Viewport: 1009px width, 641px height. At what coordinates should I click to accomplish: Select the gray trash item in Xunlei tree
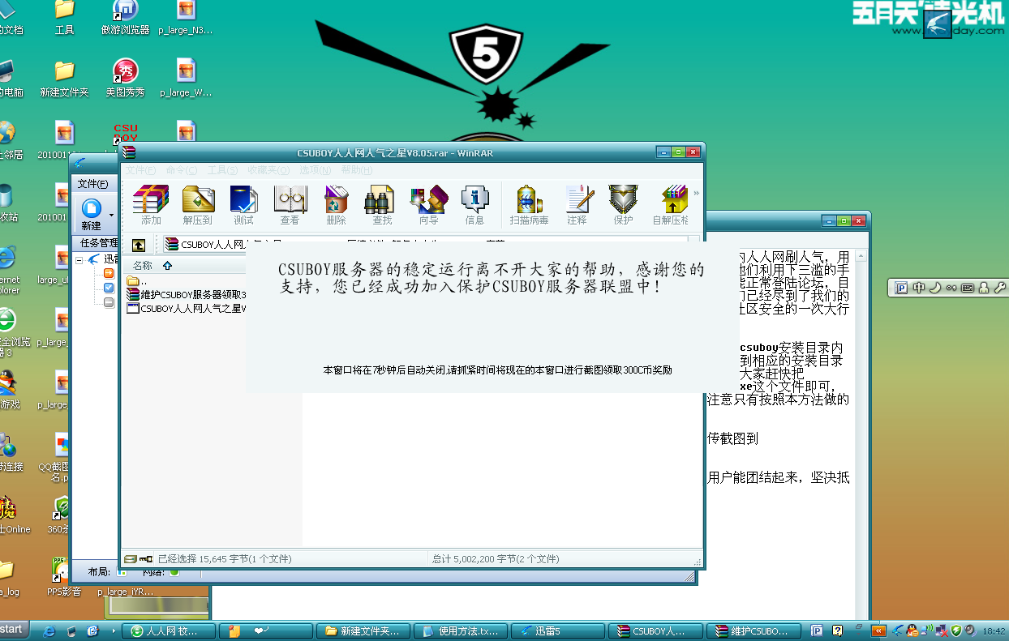[x=109, y=302]
